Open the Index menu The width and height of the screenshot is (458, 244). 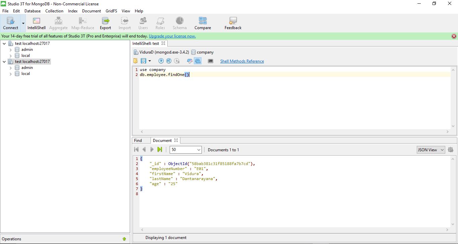(73, 11)
